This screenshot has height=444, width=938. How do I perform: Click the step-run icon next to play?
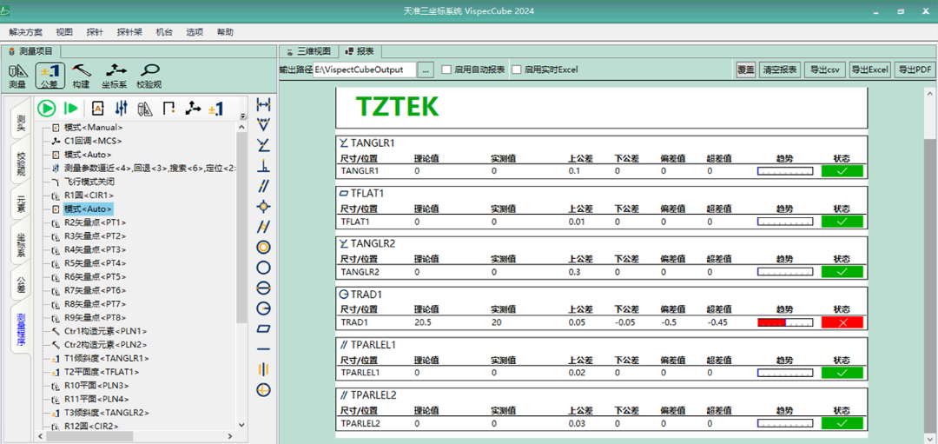point(71,109)
